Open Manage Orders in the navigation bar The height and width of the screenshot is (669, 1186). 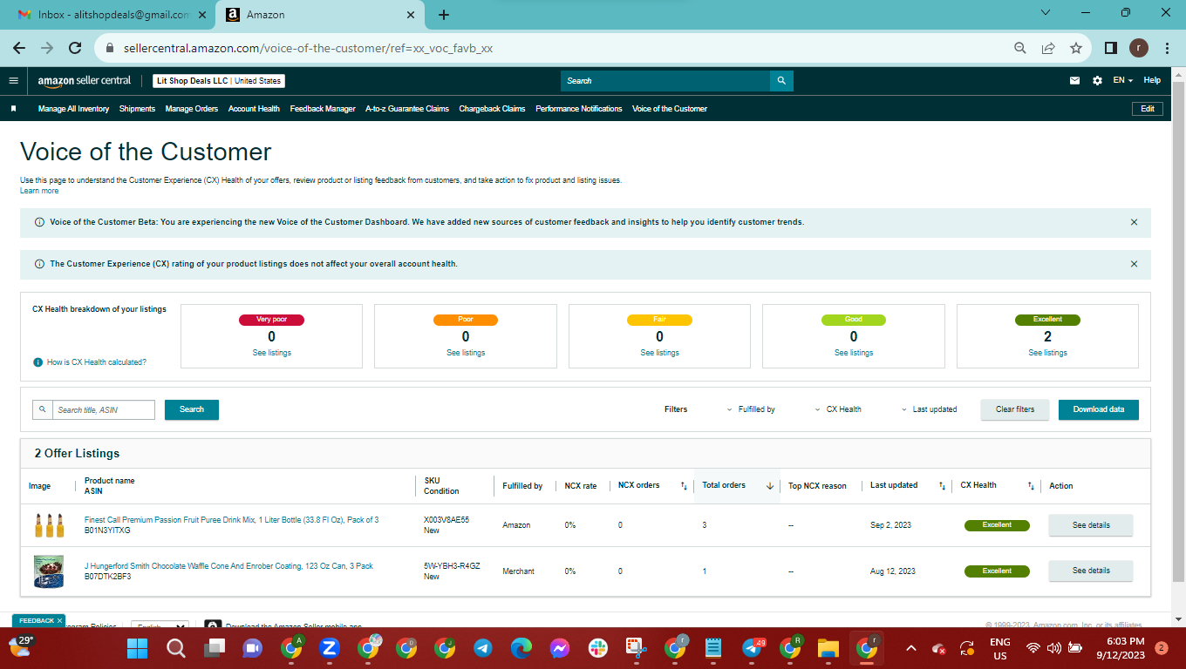tap(192, 109)
